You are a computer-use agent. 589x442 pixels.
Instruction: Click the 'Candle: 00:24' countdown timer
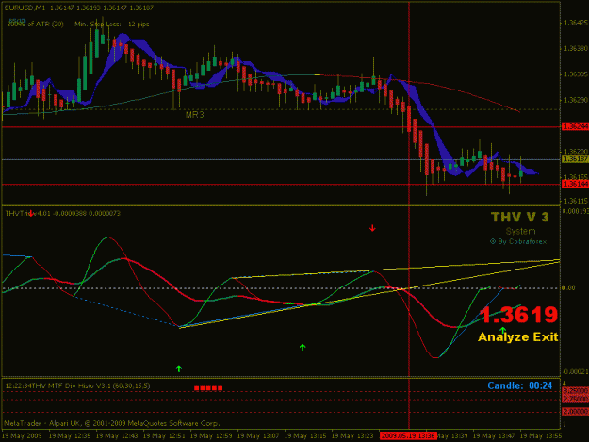click(520, 385)
